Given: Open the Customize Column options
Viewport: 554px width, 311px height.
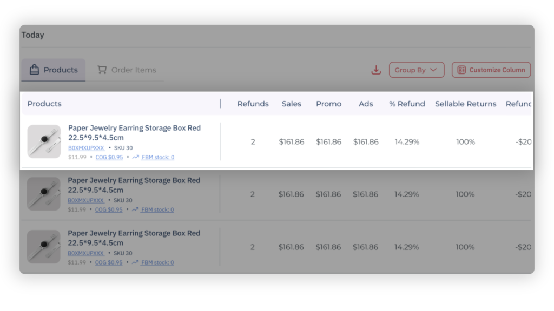Looking at the screenshot, I should pos(491,70).
